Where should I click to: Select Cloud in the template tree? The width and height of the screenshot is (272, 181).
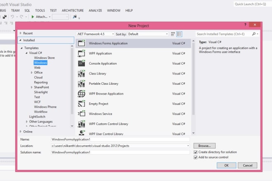point(38,77)
